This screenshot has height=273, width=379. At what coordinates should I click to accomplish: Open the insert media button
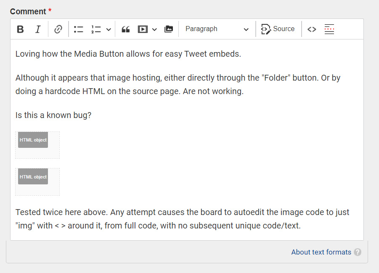coord(143,29)
